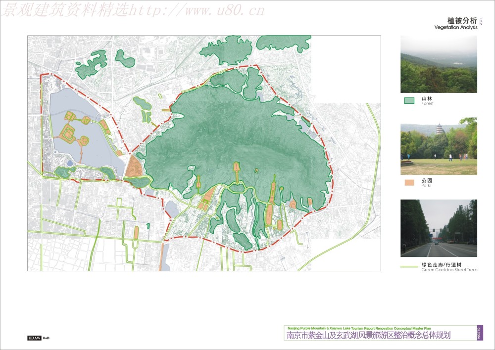Click the large Purple Mountain forest area
Screen dimensions: 495x350
click(238, 134)
